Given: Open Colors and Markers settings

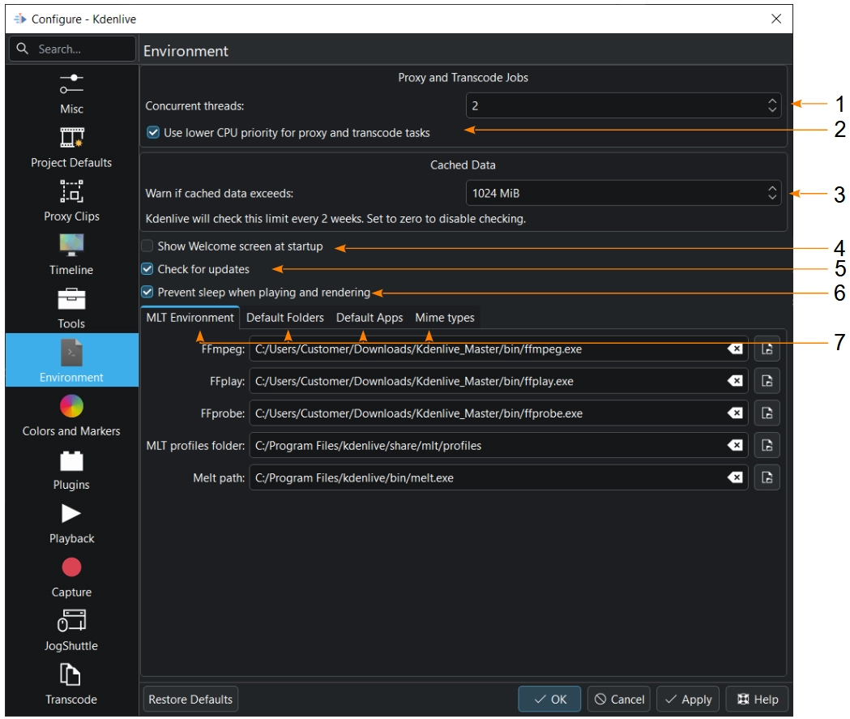Looking at the screenshot, I should 71,415.
